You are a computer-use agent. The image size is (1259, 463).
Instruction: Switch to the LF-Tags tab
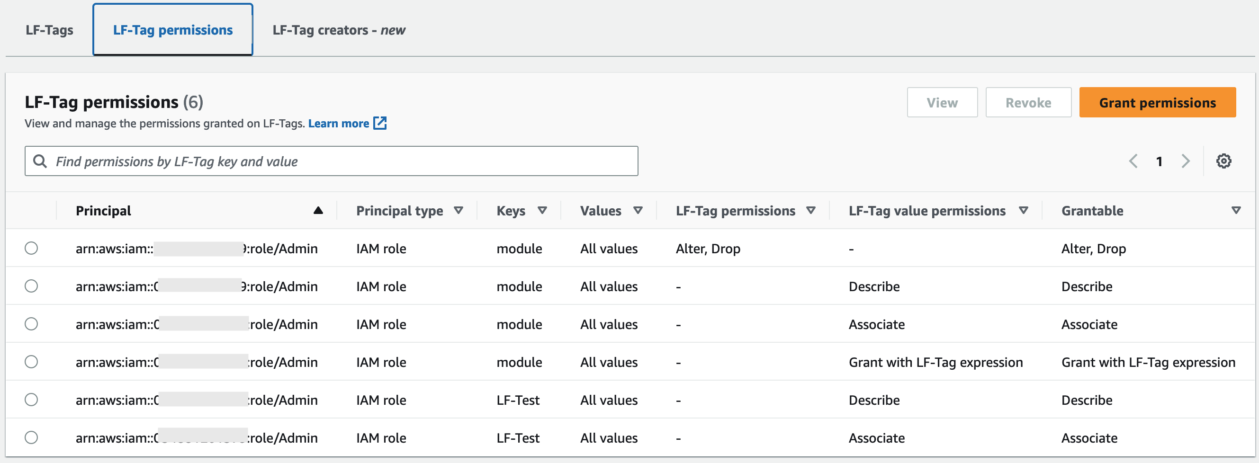(x=49, y=30)
